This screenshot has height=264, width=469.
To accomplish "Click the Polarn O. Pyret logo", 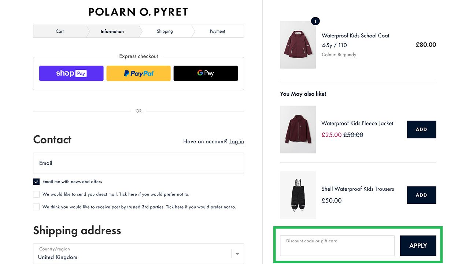I will (138, 12).
